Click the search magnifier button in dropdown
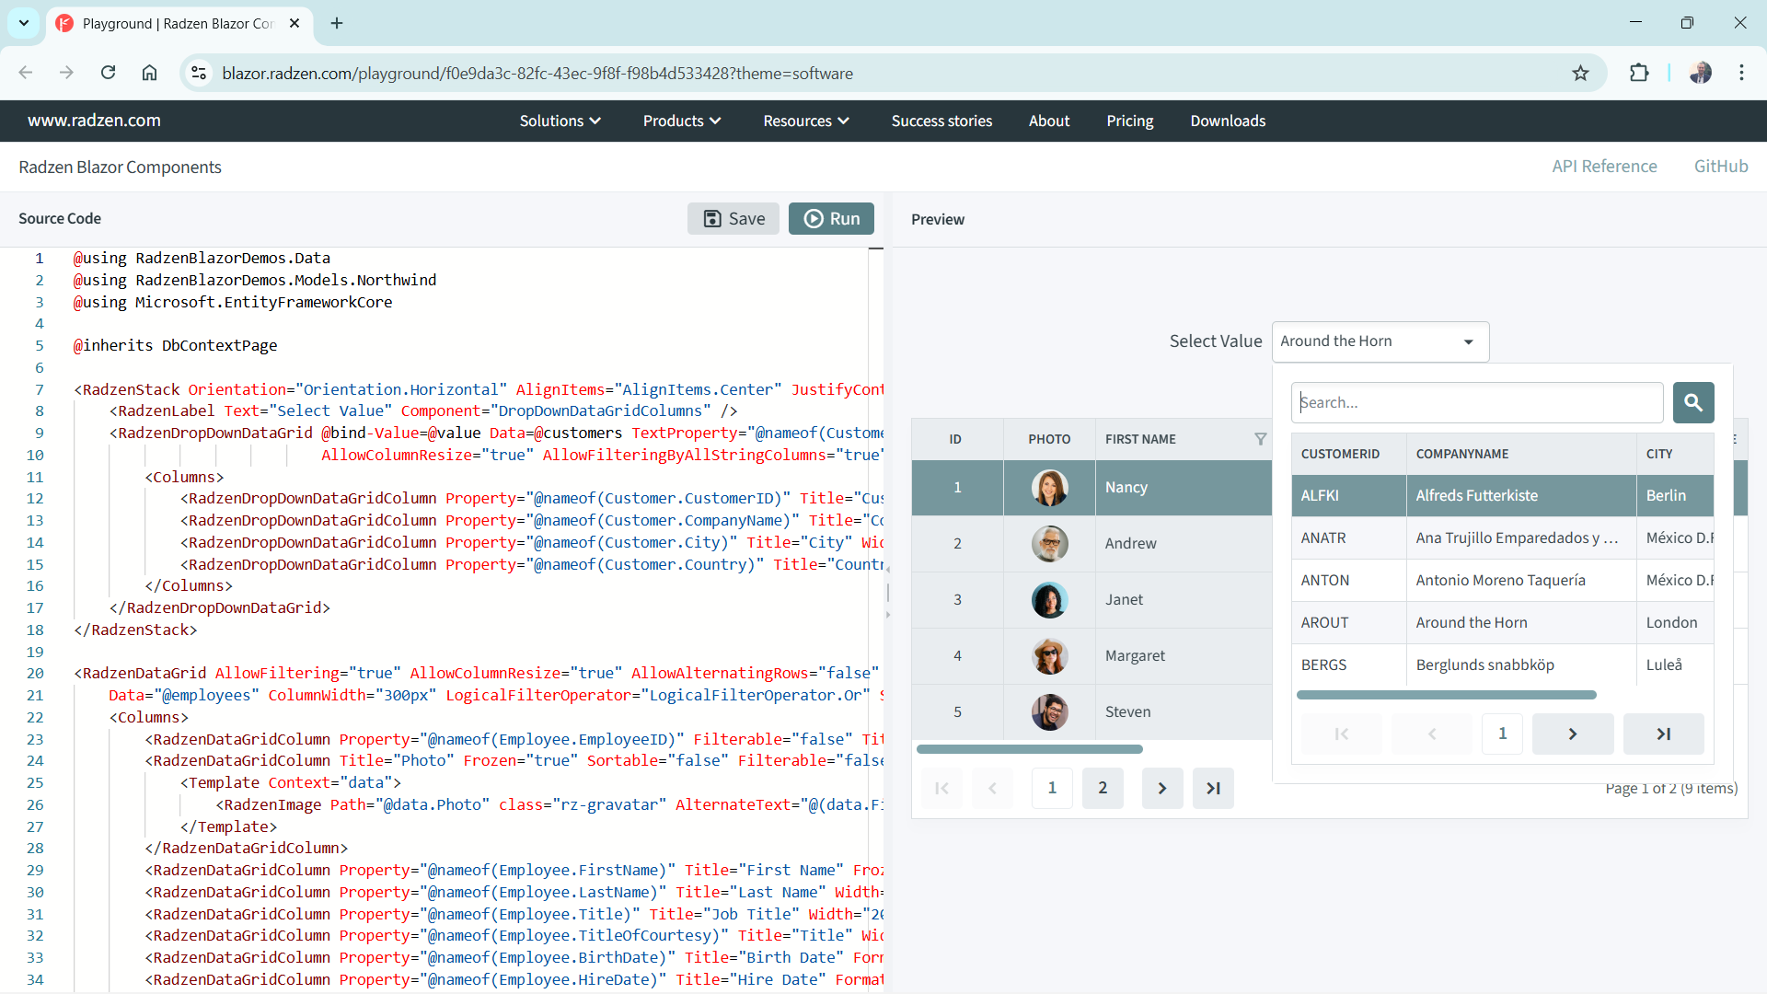Viewport: 1767px width, 994px height. [1693, 402]
